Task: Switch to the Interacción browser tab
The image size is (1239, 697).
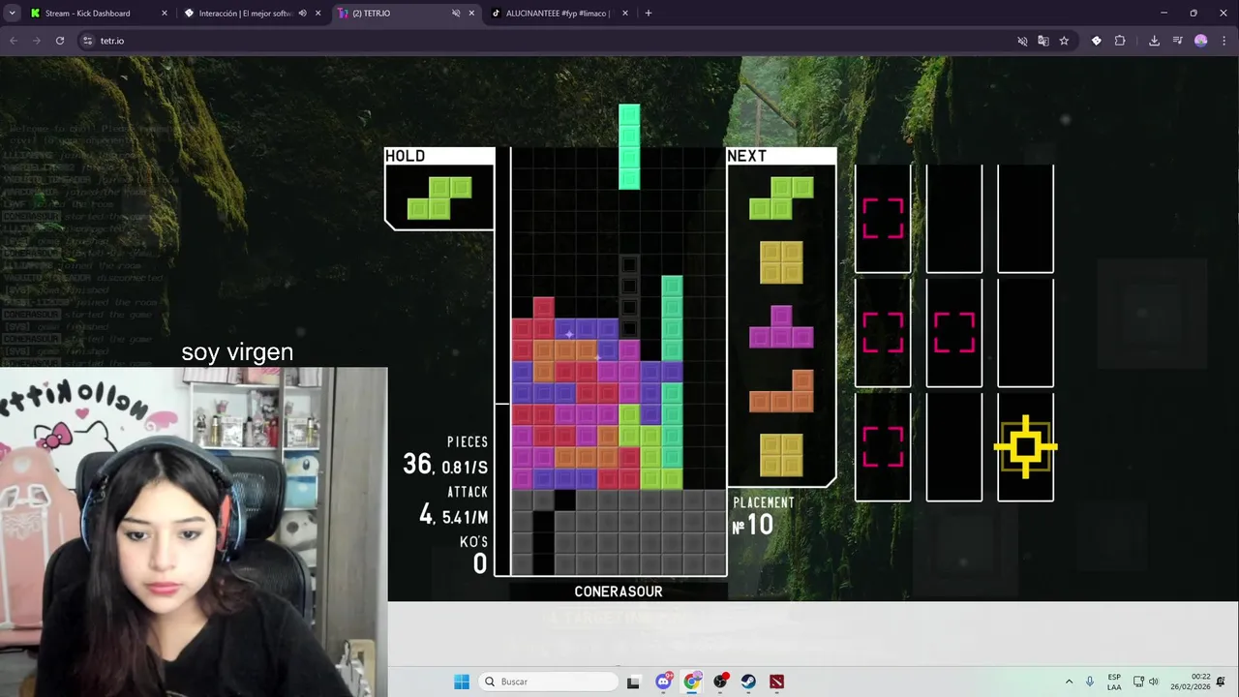Action: coord(245,14)
